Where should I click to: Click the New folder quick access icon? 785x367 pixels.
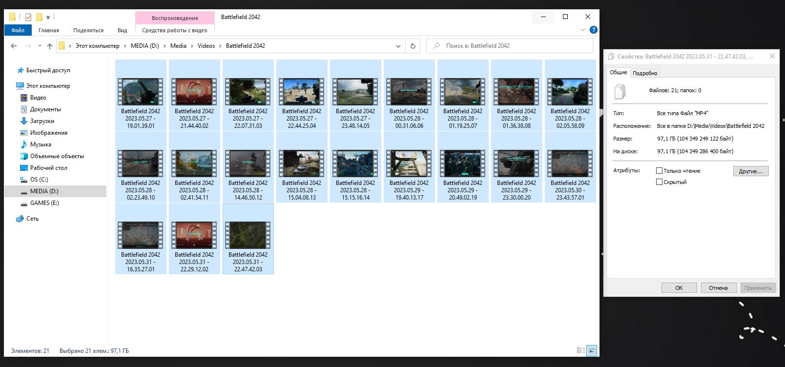pyautogui.click(x=39, y=17)
